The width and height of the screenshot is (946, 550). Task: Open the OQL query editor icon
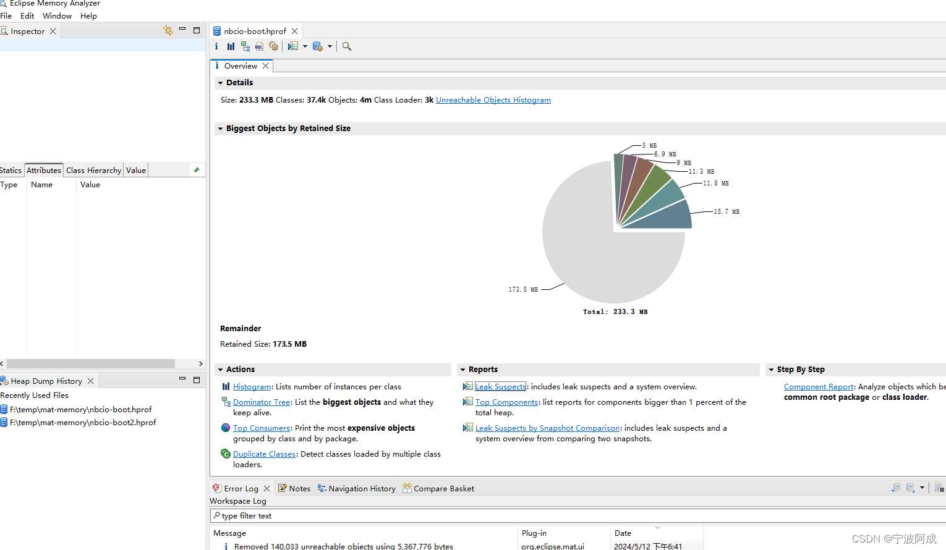(258, 46)
